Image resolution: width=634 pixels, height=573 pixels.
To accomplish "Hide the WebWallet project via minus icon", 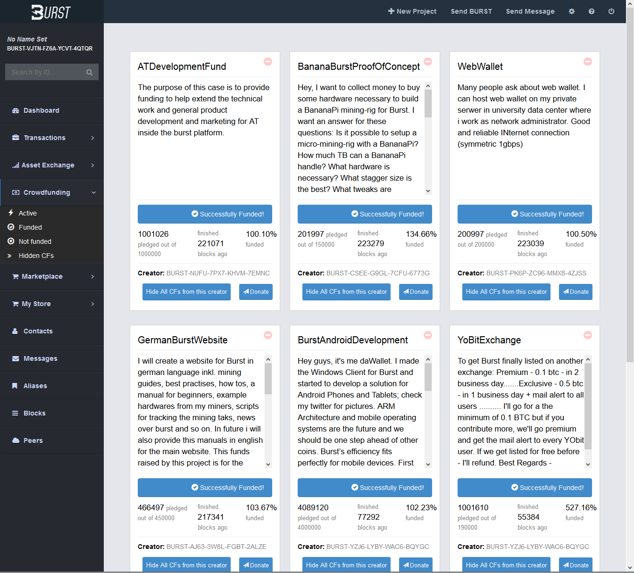I will (x=588, y=61).
